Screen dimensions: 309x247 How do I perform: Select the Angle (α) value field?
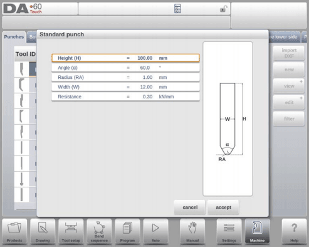(x=125, y=68)
